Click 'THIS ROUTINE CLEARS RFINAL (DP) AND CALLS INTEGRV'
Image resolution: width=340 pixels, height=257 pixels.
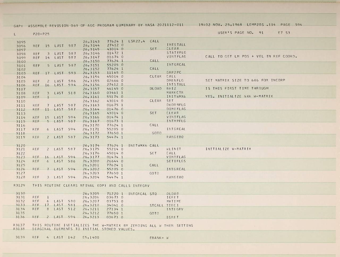pyautogui.click(x=91, y=186)
